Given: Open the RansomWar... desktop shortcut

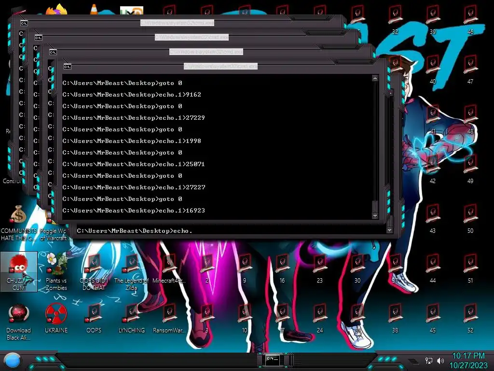Looking at the screenshot, I should point(169,318).
